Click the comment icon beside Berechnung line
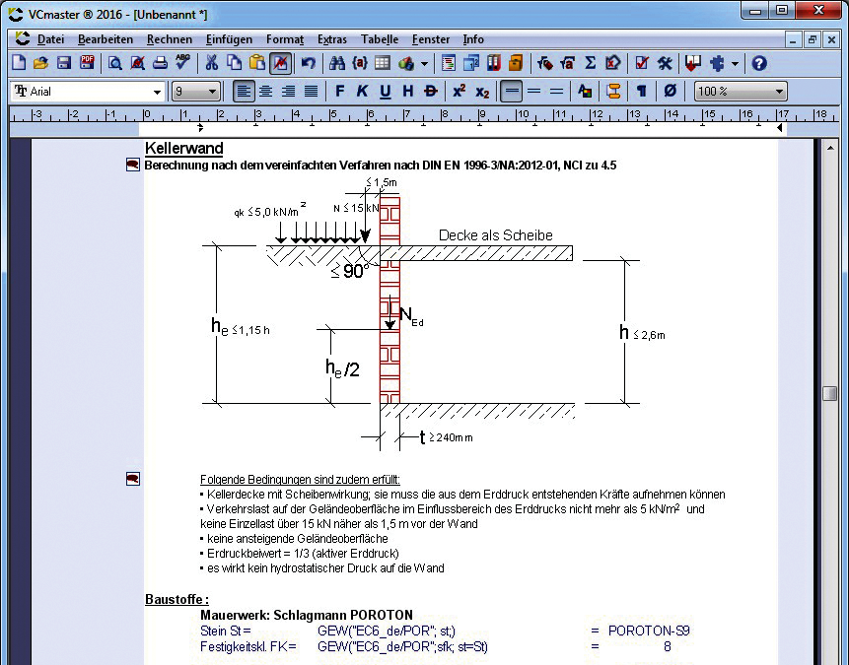 coord(133,165)
